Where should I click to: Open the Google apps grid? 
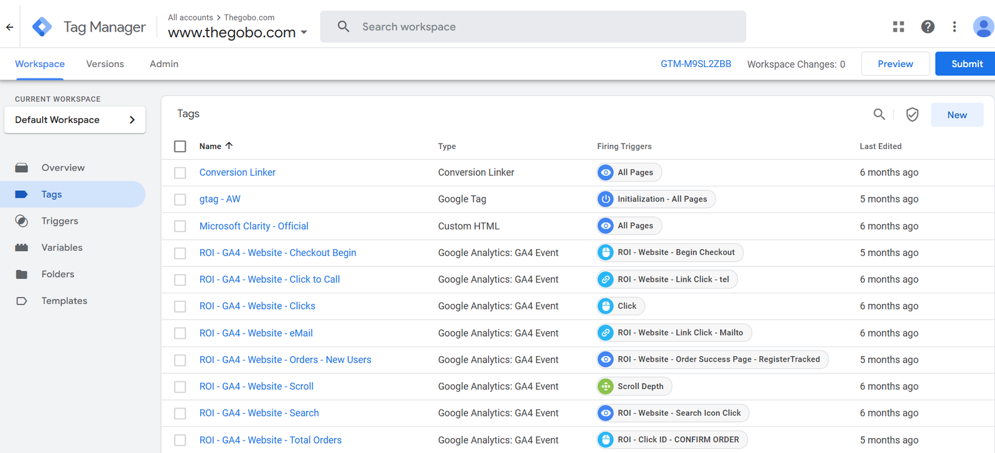coord(898,27)
